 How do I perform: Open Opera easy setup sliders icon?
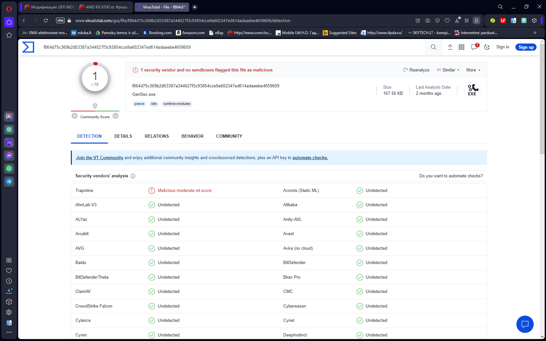(x=467, y=20)
